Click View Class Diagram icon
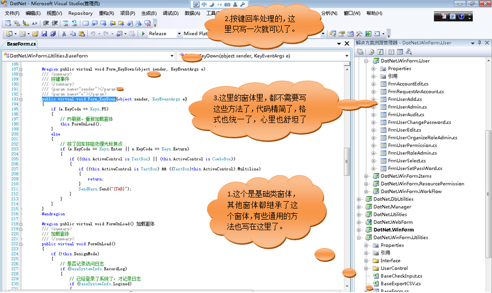The width and height of the screenshot is (492, 293). coord(409,52)
